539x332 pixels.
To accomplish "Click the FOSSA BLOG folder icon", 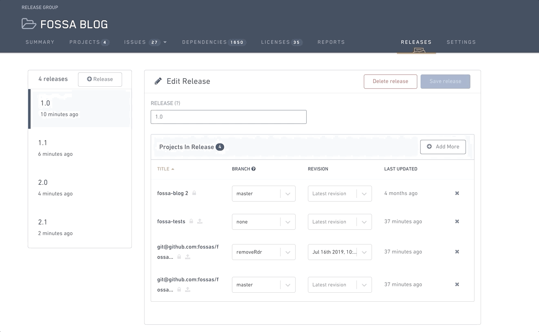I will (x=29, y=24).
